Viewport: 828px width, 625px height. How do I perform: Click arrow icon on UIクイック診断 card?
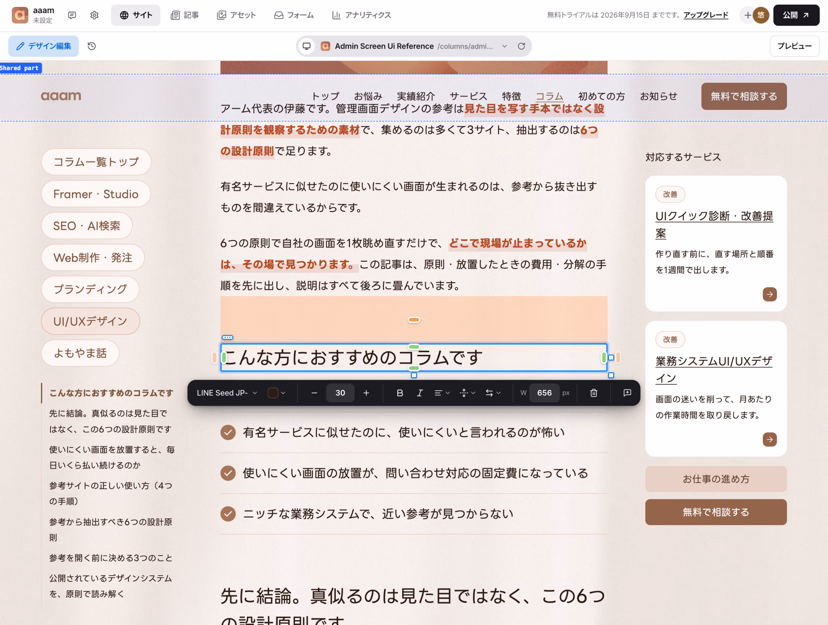[770, 294]
